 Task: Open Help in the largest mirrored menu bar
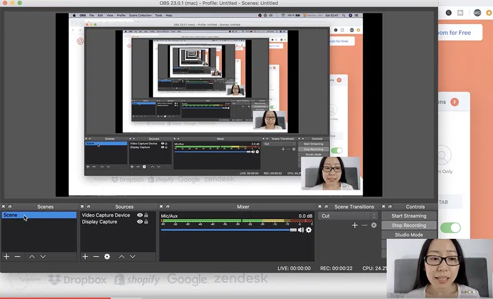click(x=169, y=15)
